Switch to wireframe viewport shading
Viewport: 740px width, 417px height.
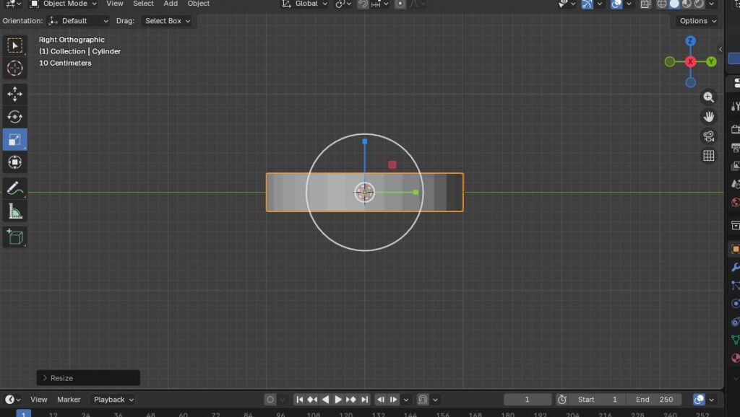[x=662, y=4]
